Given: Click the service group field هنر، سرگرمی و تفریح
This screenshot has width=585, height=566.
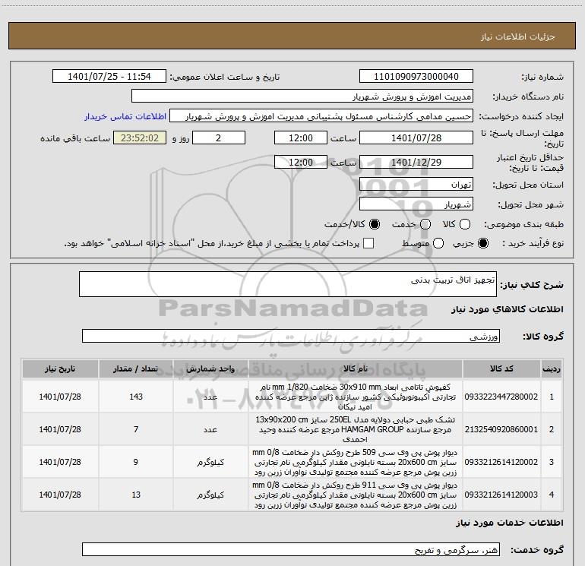Looking at the screenshot, I should coord(291,549).
